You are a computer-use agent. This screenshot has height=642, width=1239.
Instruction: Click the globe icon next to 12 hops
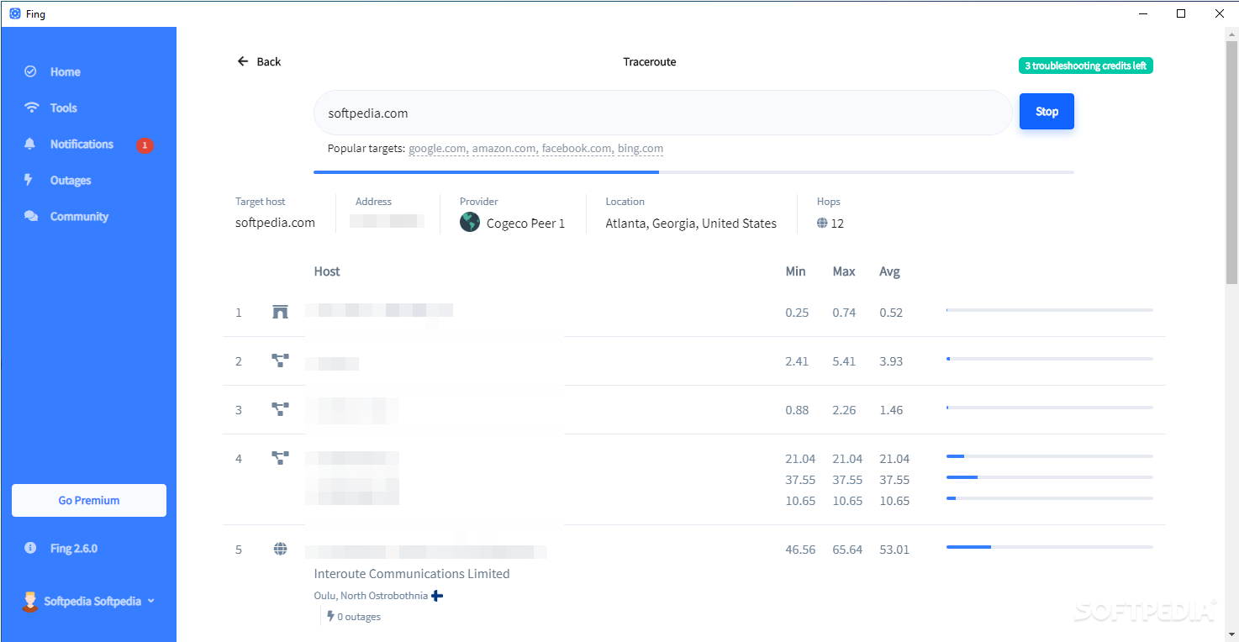[x=822, y=224]
